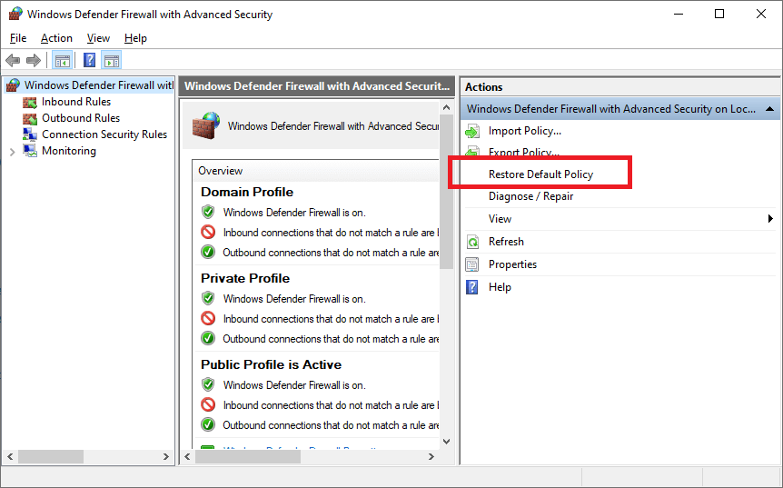Click Diagnose / Repair action

530,196
